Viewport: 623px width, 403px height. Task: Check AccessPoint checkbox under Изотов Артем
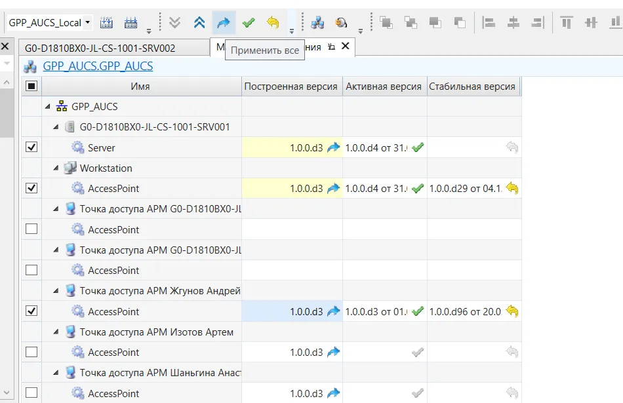point(31,352)
